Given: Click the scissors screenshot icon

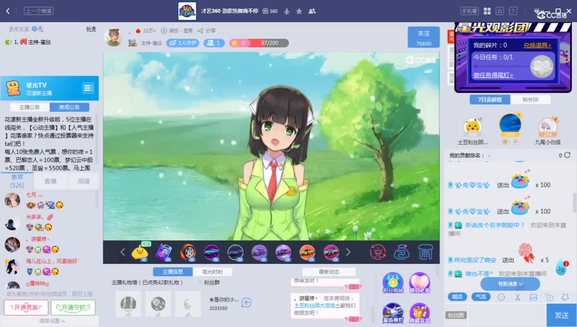Looking at the screenshot, I should [x=517, y=297].
